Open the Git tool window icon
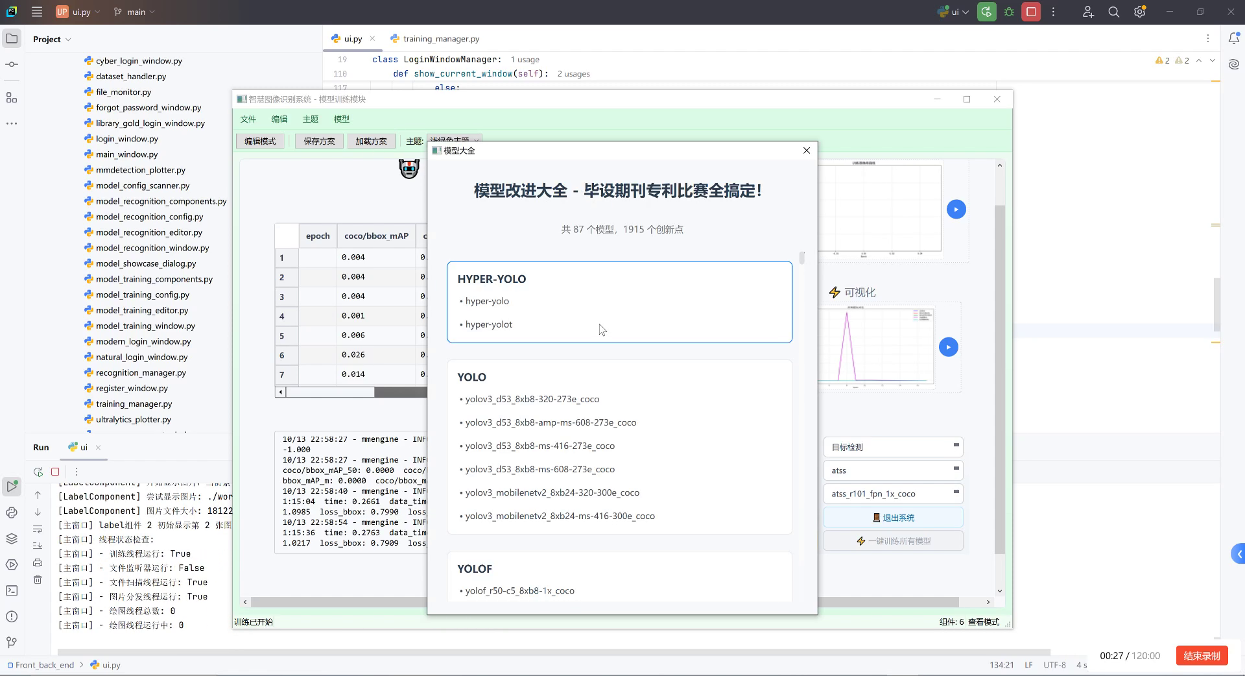Image resolution: width=1245 pixels, height=676 pixels. [x=12, y=642]
